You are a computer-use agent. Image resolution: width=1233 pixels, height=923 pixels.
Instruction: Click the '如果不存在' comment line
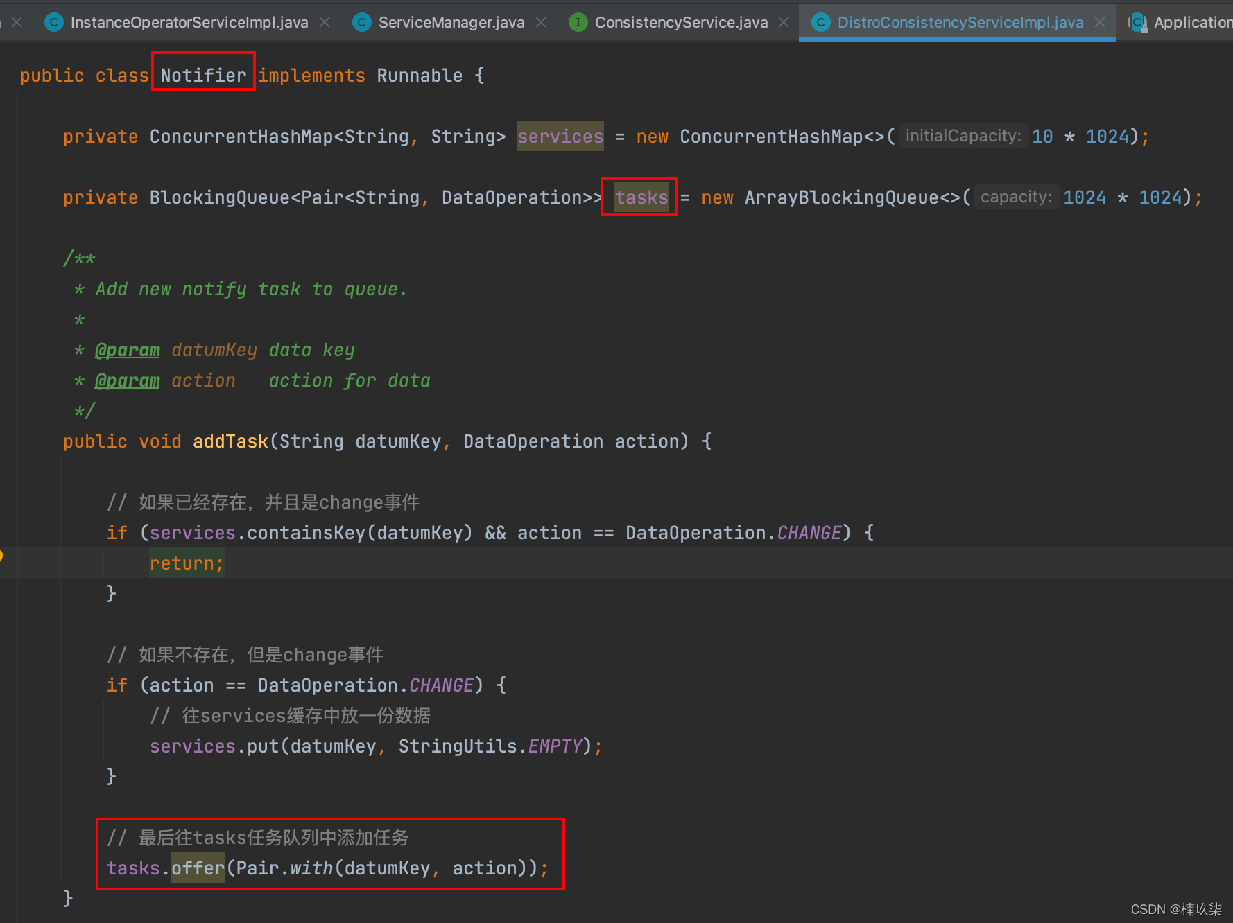(x=245, y=655)
